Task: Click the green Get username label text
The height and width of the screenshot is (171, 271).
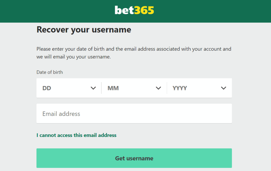Action: point(134,158)
